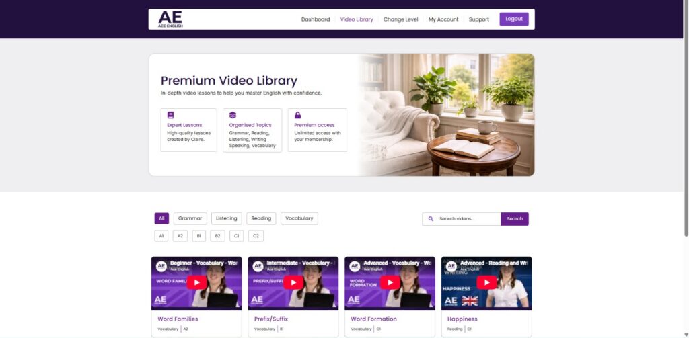The width and height of the screenshot is (689, 338).
Task: Open the Prefix/Suffix title link
Action: (271, 319)
